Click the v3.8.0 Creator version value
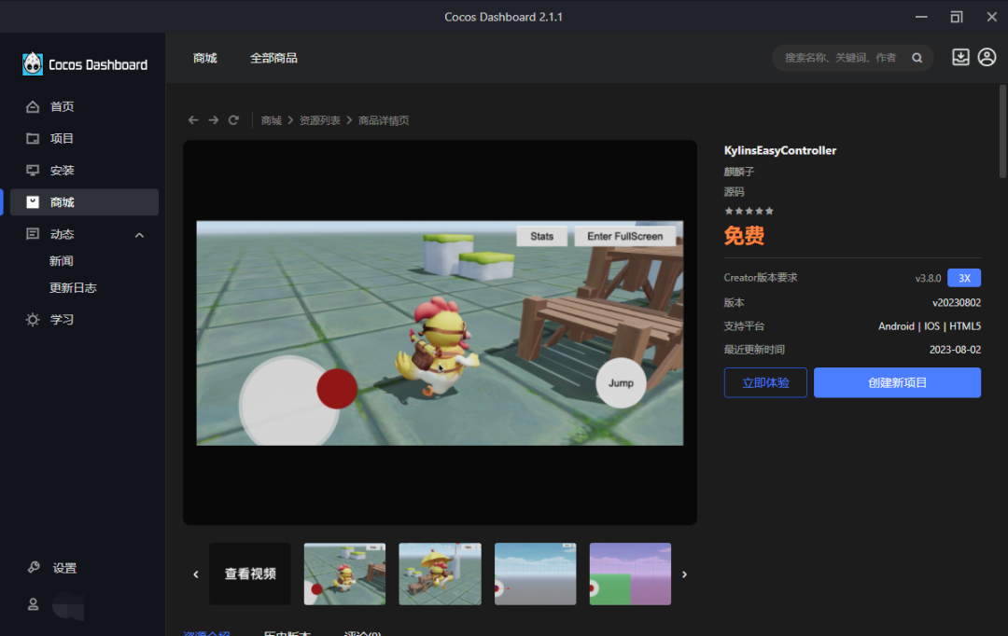1008x636 pixels. 929,278
